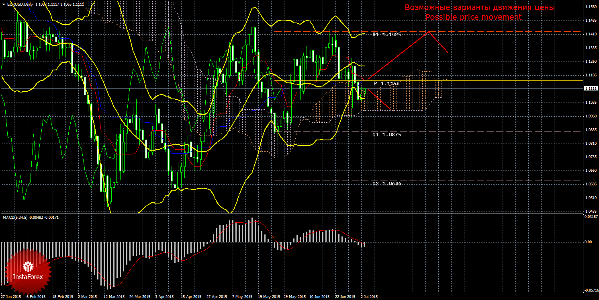
Task: Click the 15 Apr 2015 date label
Action: [x=191, y=297]
